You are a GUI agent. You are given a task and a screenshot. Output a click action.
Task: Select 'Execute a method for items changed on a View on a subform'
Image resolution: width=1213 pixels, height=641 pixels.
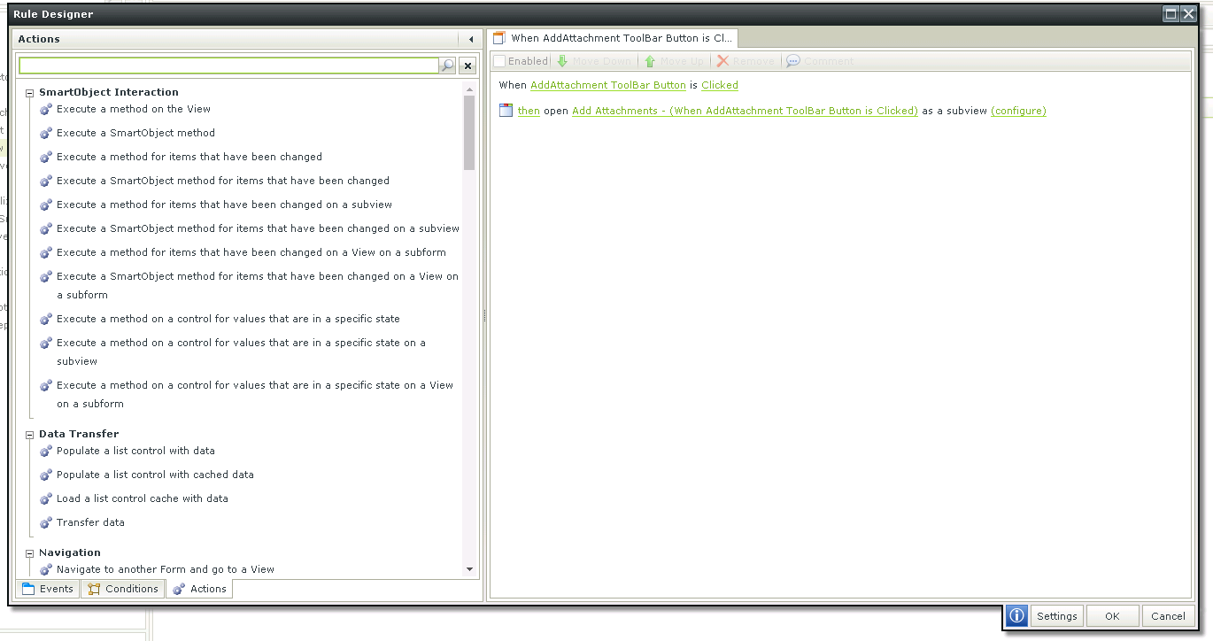click(251, 252)
